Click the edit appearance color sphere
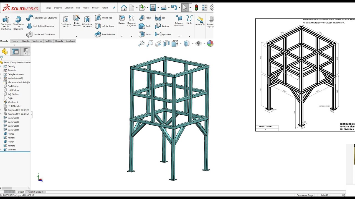355x199 pixels. [x=210, y=43]
